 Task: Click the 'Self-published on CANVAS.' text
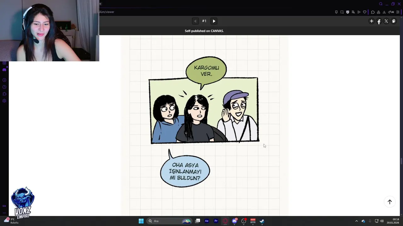click(204, 31)
